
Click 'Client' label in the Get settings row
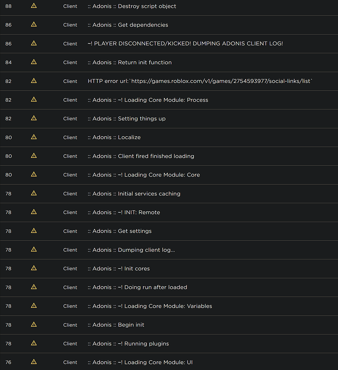coord(70,231)
